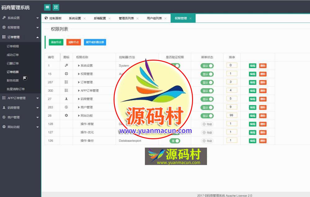Click the blue 展开或折叠全部 button
Viewport: 310px width, 197px height.
pyautogui.click(x=95, y=42)
